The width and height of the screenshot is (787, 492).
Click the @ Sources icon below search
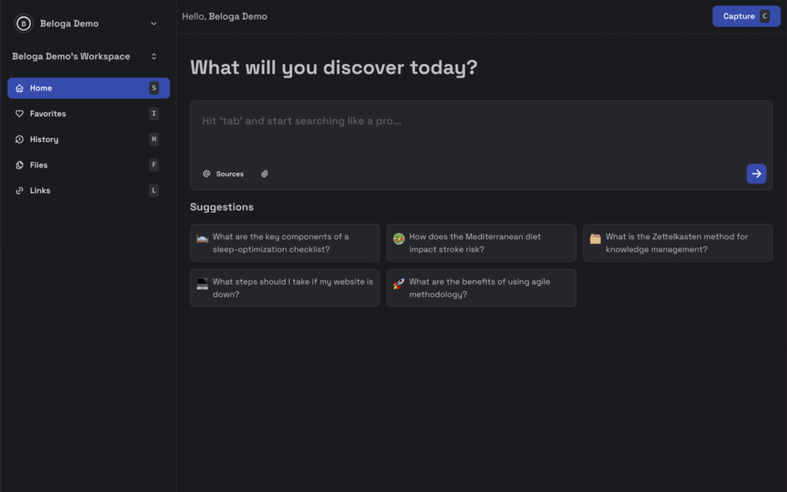[206, 174]
